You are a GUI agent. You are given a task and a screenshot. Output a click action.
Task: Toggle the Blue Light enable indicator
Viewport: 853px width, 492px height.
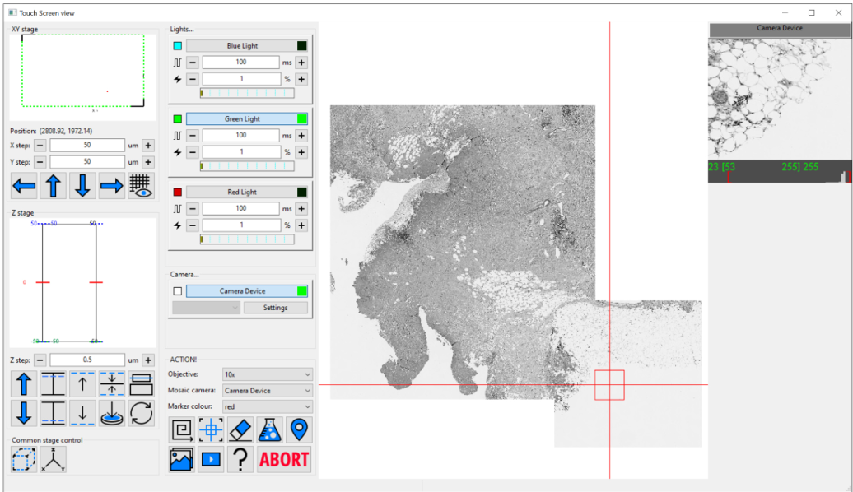pos(177,45)
